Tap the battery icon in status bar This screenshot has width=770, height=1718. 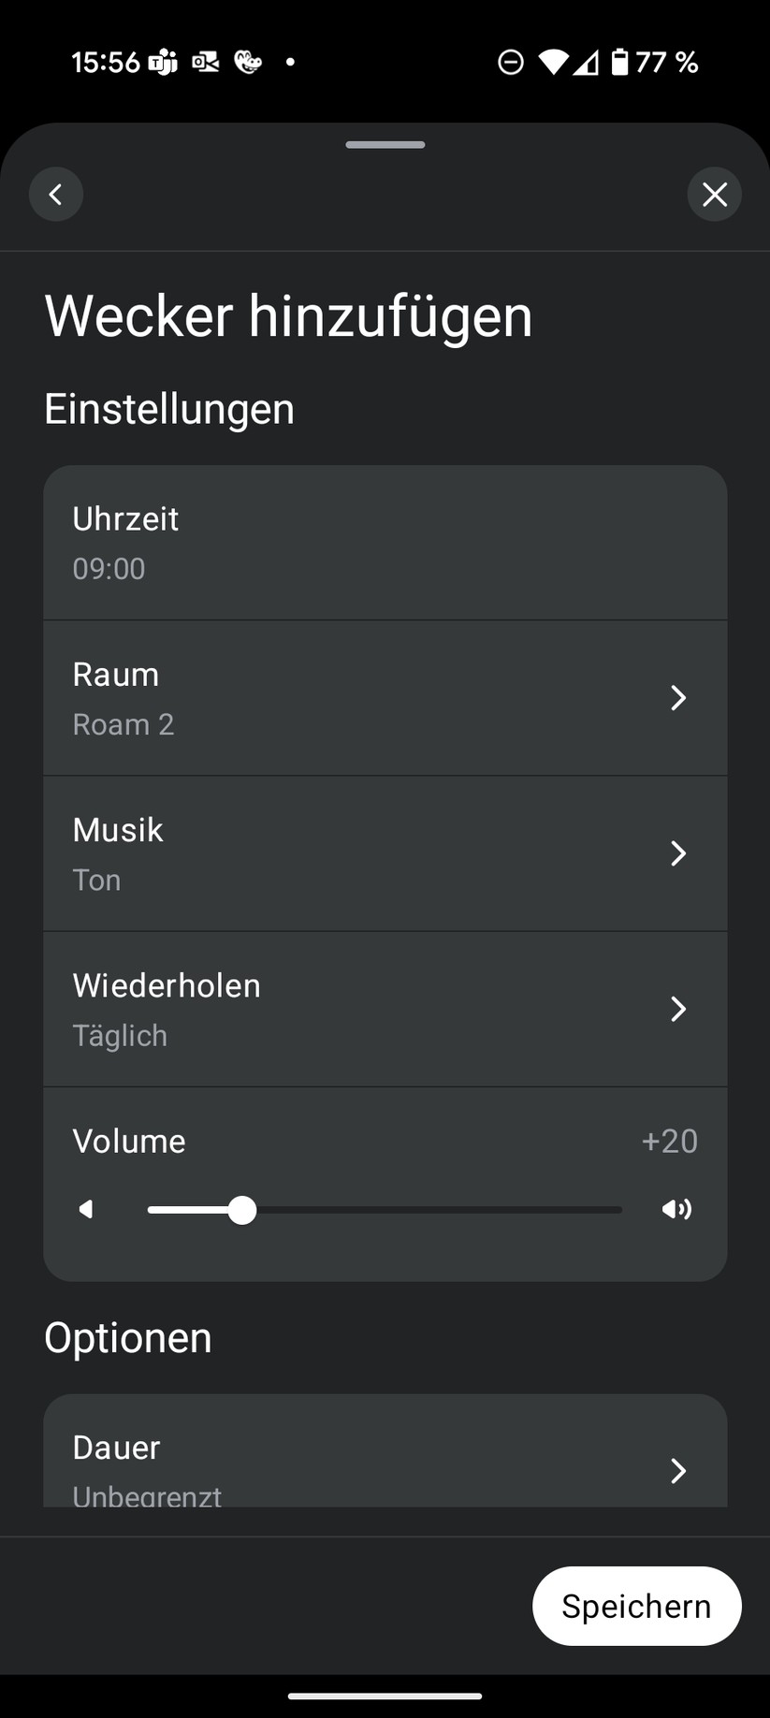(x=619, y=62)
